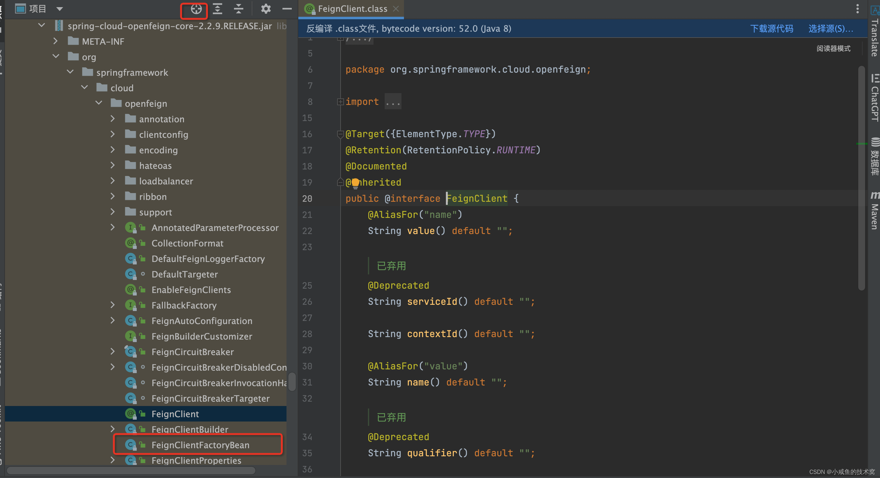Click the serviceId method name

pos(432,302)
